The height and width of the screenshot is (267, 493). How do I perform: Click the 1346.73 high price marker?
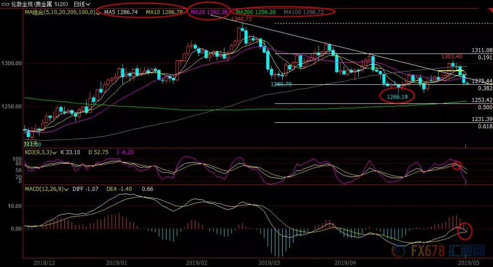pos(241,19)
